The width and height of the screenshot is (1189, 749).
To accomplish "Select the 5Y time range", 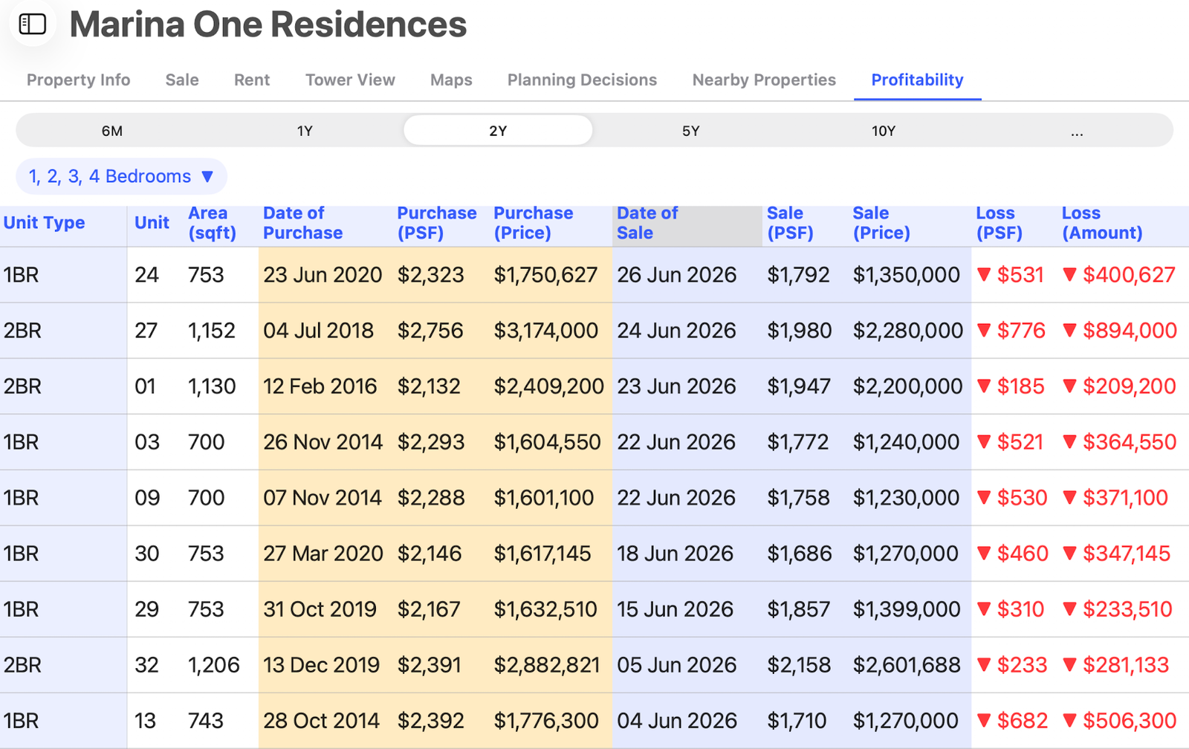I will click(x=691, y=131).
